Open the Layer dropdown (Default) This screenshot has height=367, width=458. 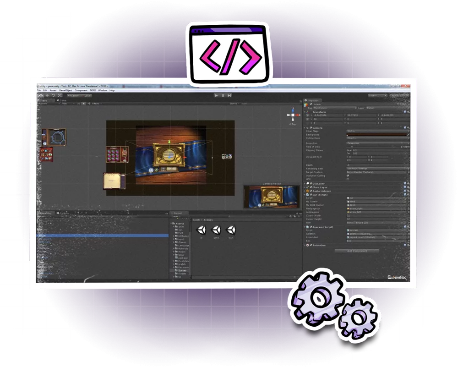click(x=387, y=108)
